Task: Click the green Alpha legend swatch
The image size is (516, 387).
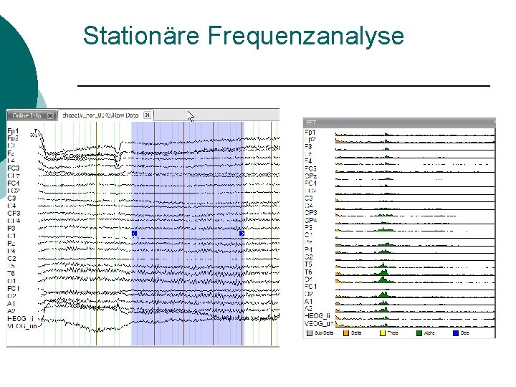Action: (x=419, y=333)
